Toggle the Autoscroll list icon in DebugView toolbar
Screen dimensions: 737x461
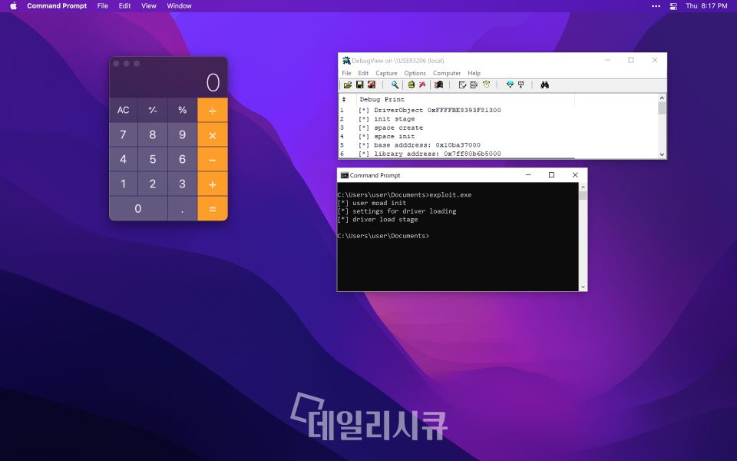(x=474, y=85)
